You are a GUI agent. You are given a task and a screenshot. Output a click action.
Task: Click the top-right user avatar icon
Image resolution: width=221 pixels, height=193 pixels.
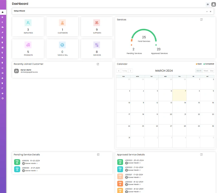(214, 4)
